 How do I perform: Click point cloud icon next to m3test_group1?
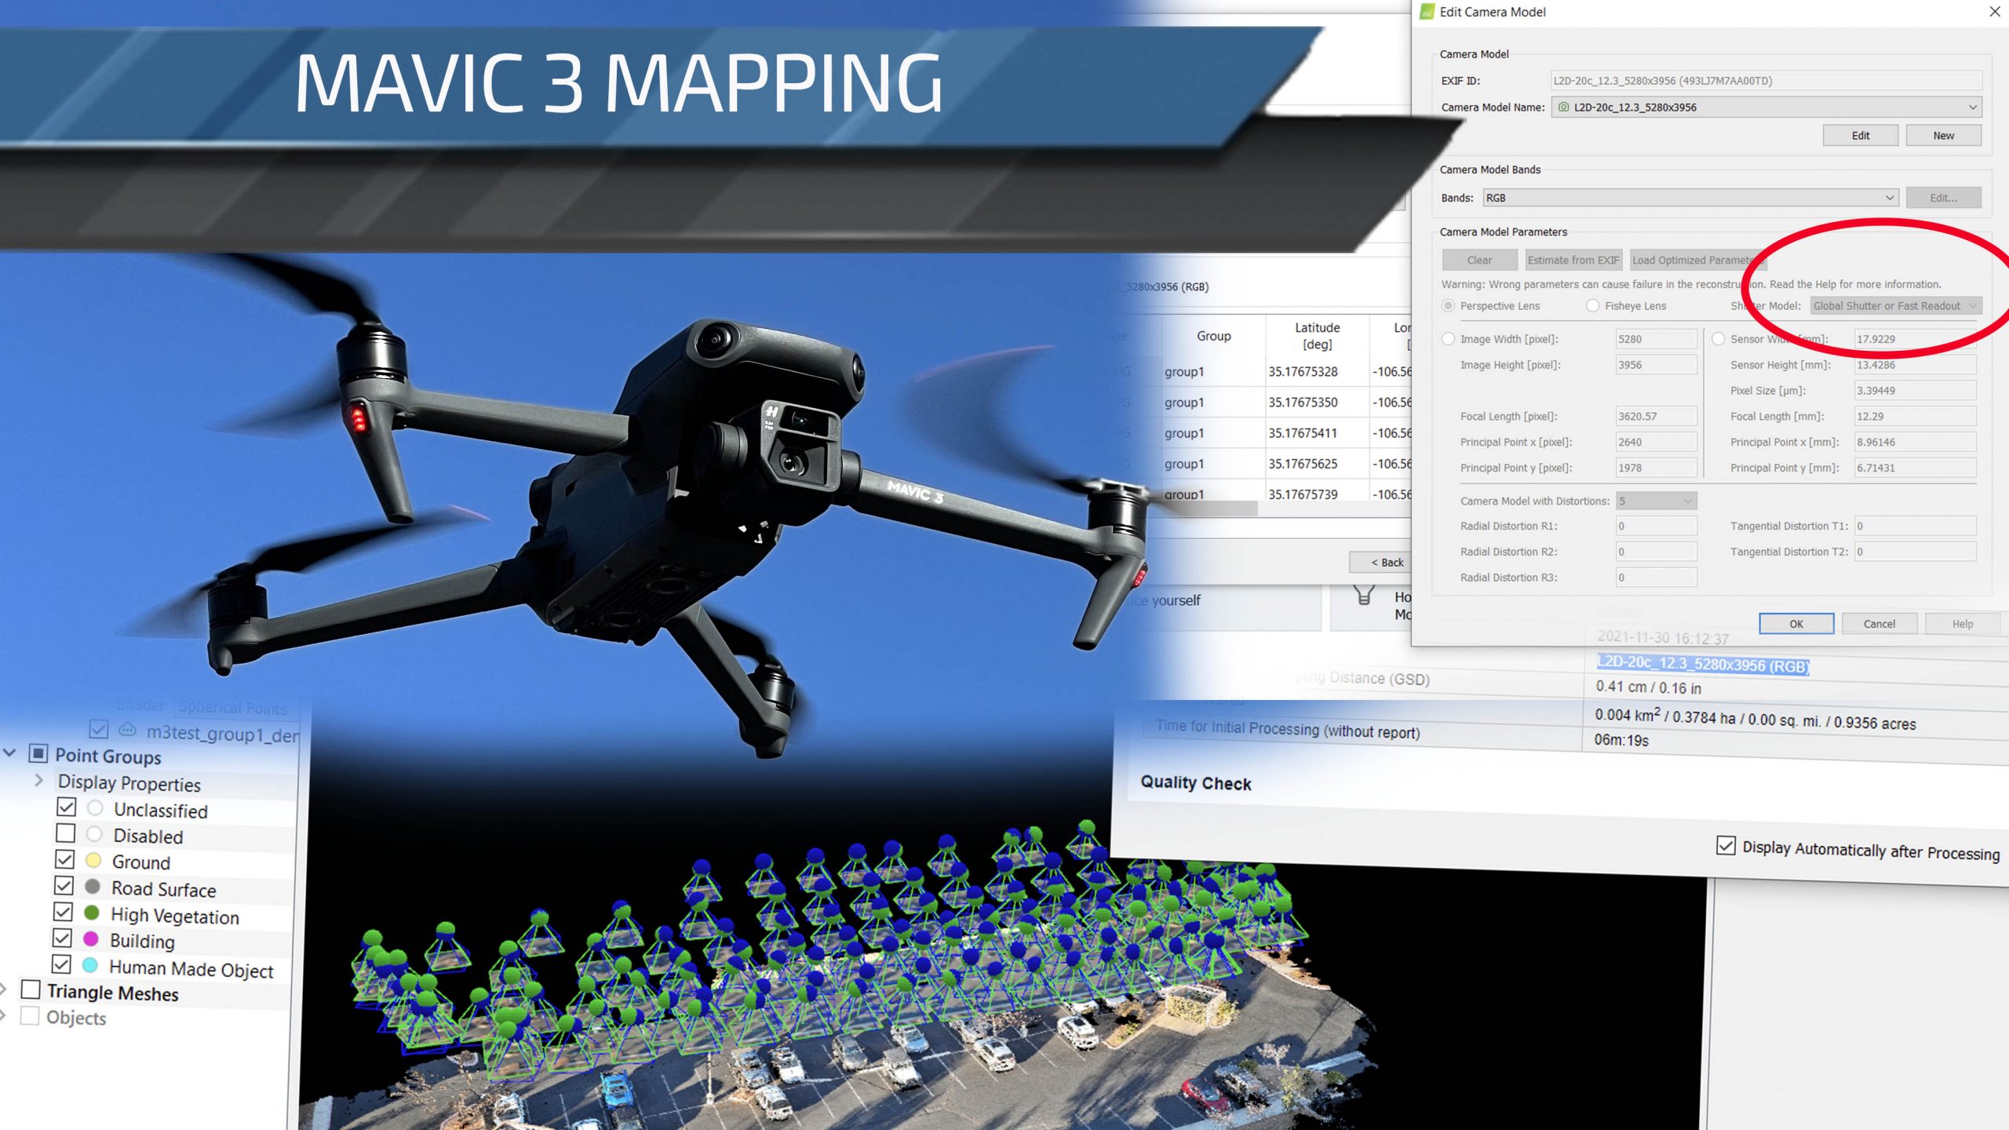click(127, 731)
